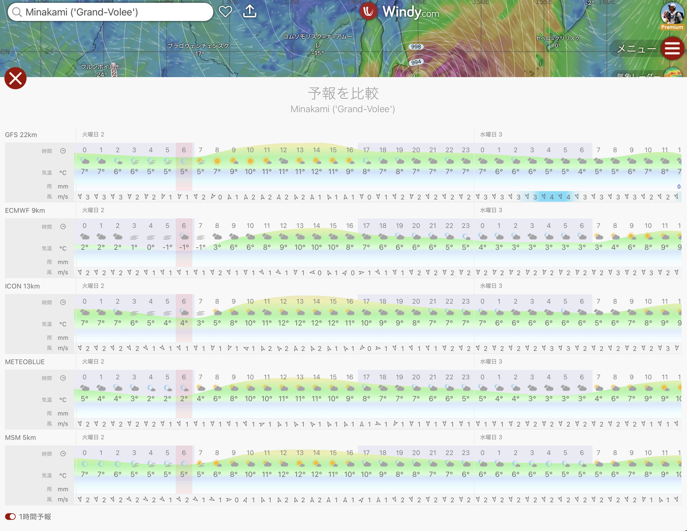The width and height of the screenshot is (687, 531).
Task: Select highlighted hour 6 in ICON row
Action: 184,301
